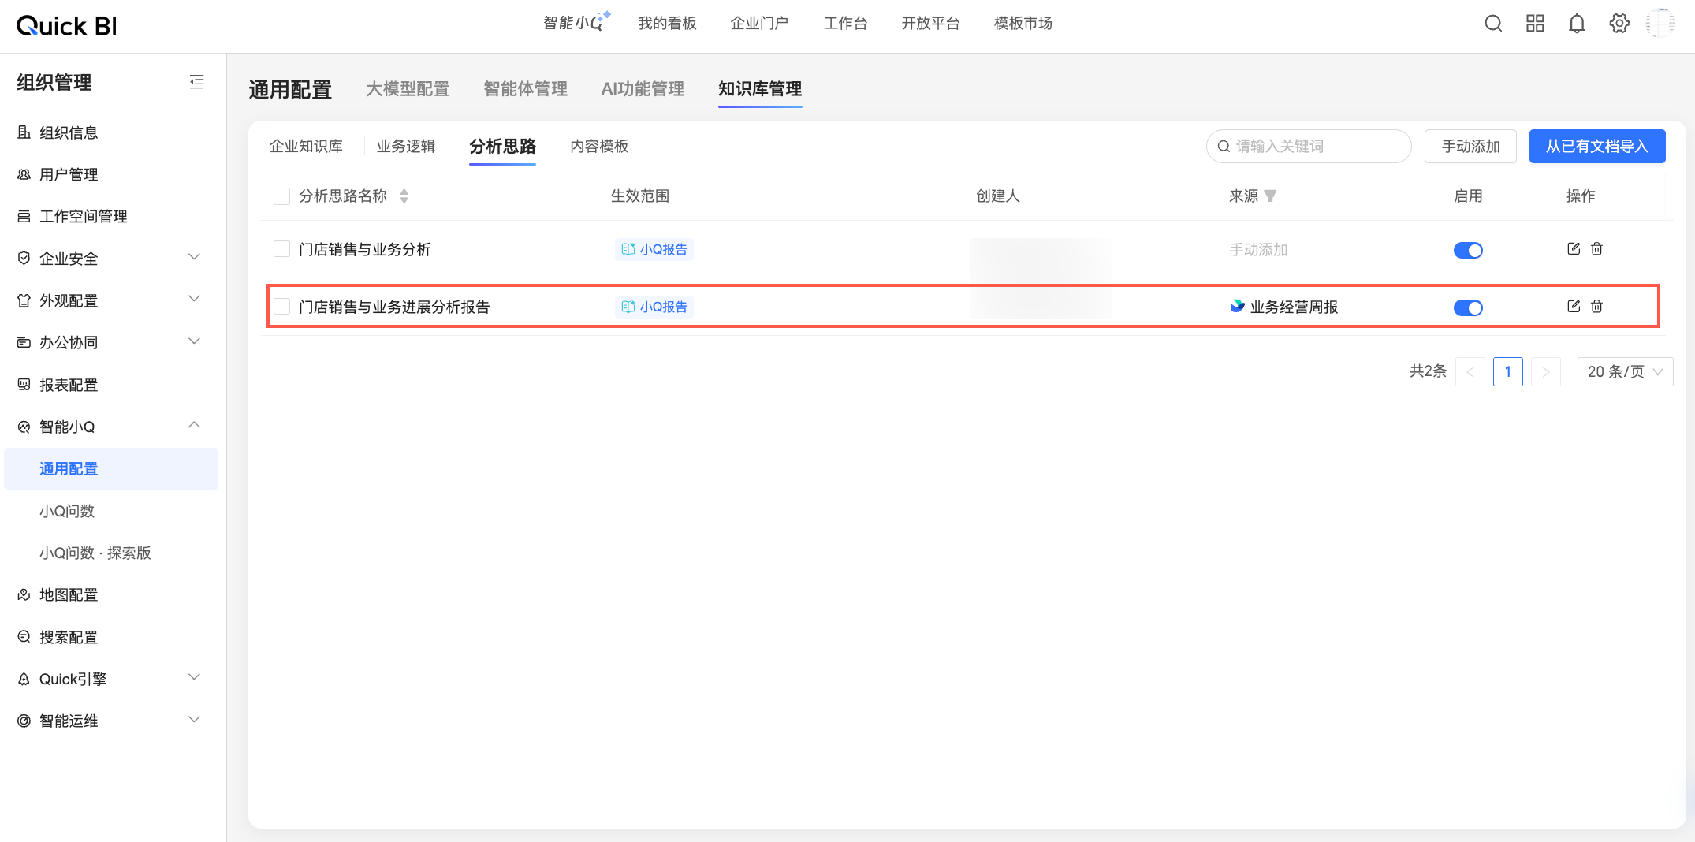Edit the 门店销售与业务分析 row
Viewport: 1695px width, 842px height.
click(x=1574, y=249)
